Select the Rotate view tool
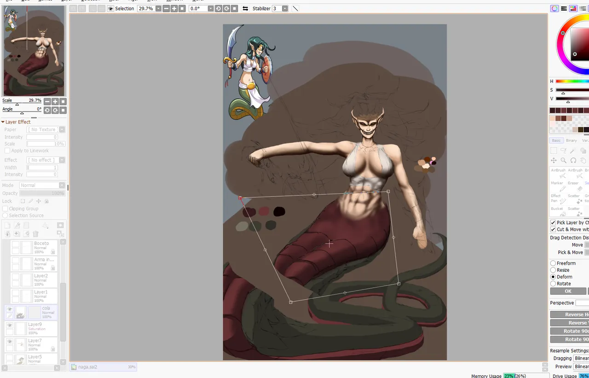This screenshot has height=378, width=589. 573,160
